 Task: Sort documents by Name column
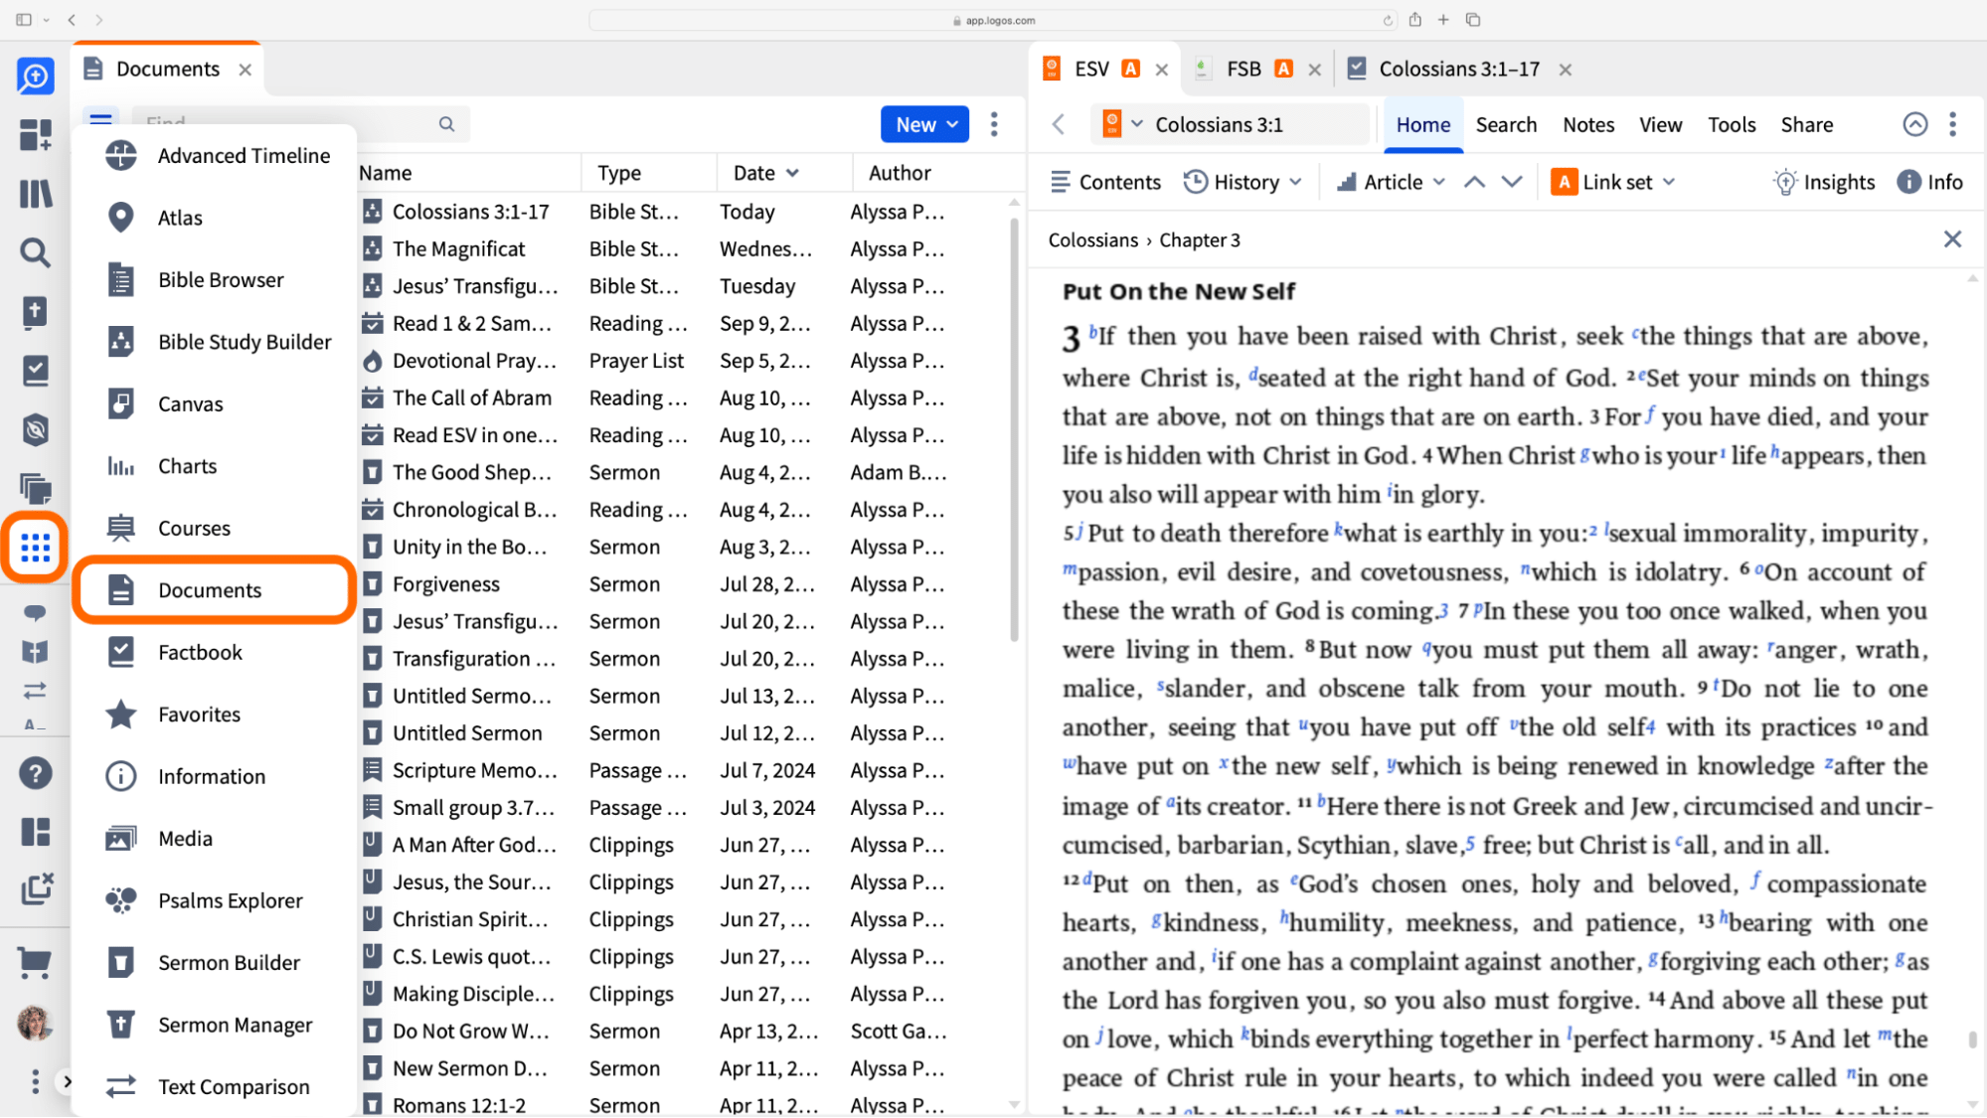point(386,173)
